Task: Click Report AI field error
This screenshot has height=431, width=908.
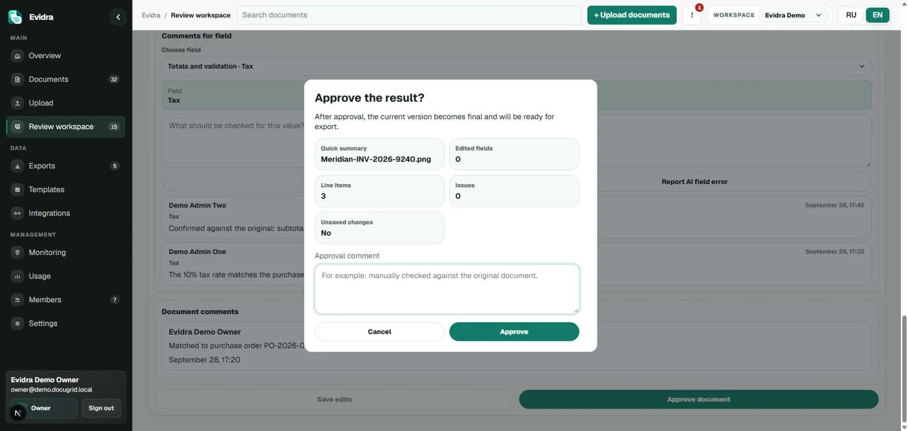Action: click(694, 182)
